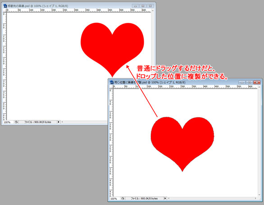Minimize the 同じ位置に画像を複製.psd window
The width and height of the screenshot is (264, 205).
[x=242, y=82]
